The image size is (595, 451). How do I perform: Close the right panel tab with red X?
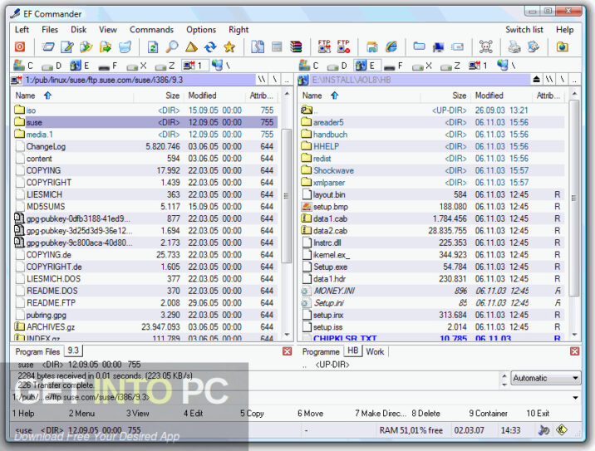pyautogui.click(x=574, y=351)
